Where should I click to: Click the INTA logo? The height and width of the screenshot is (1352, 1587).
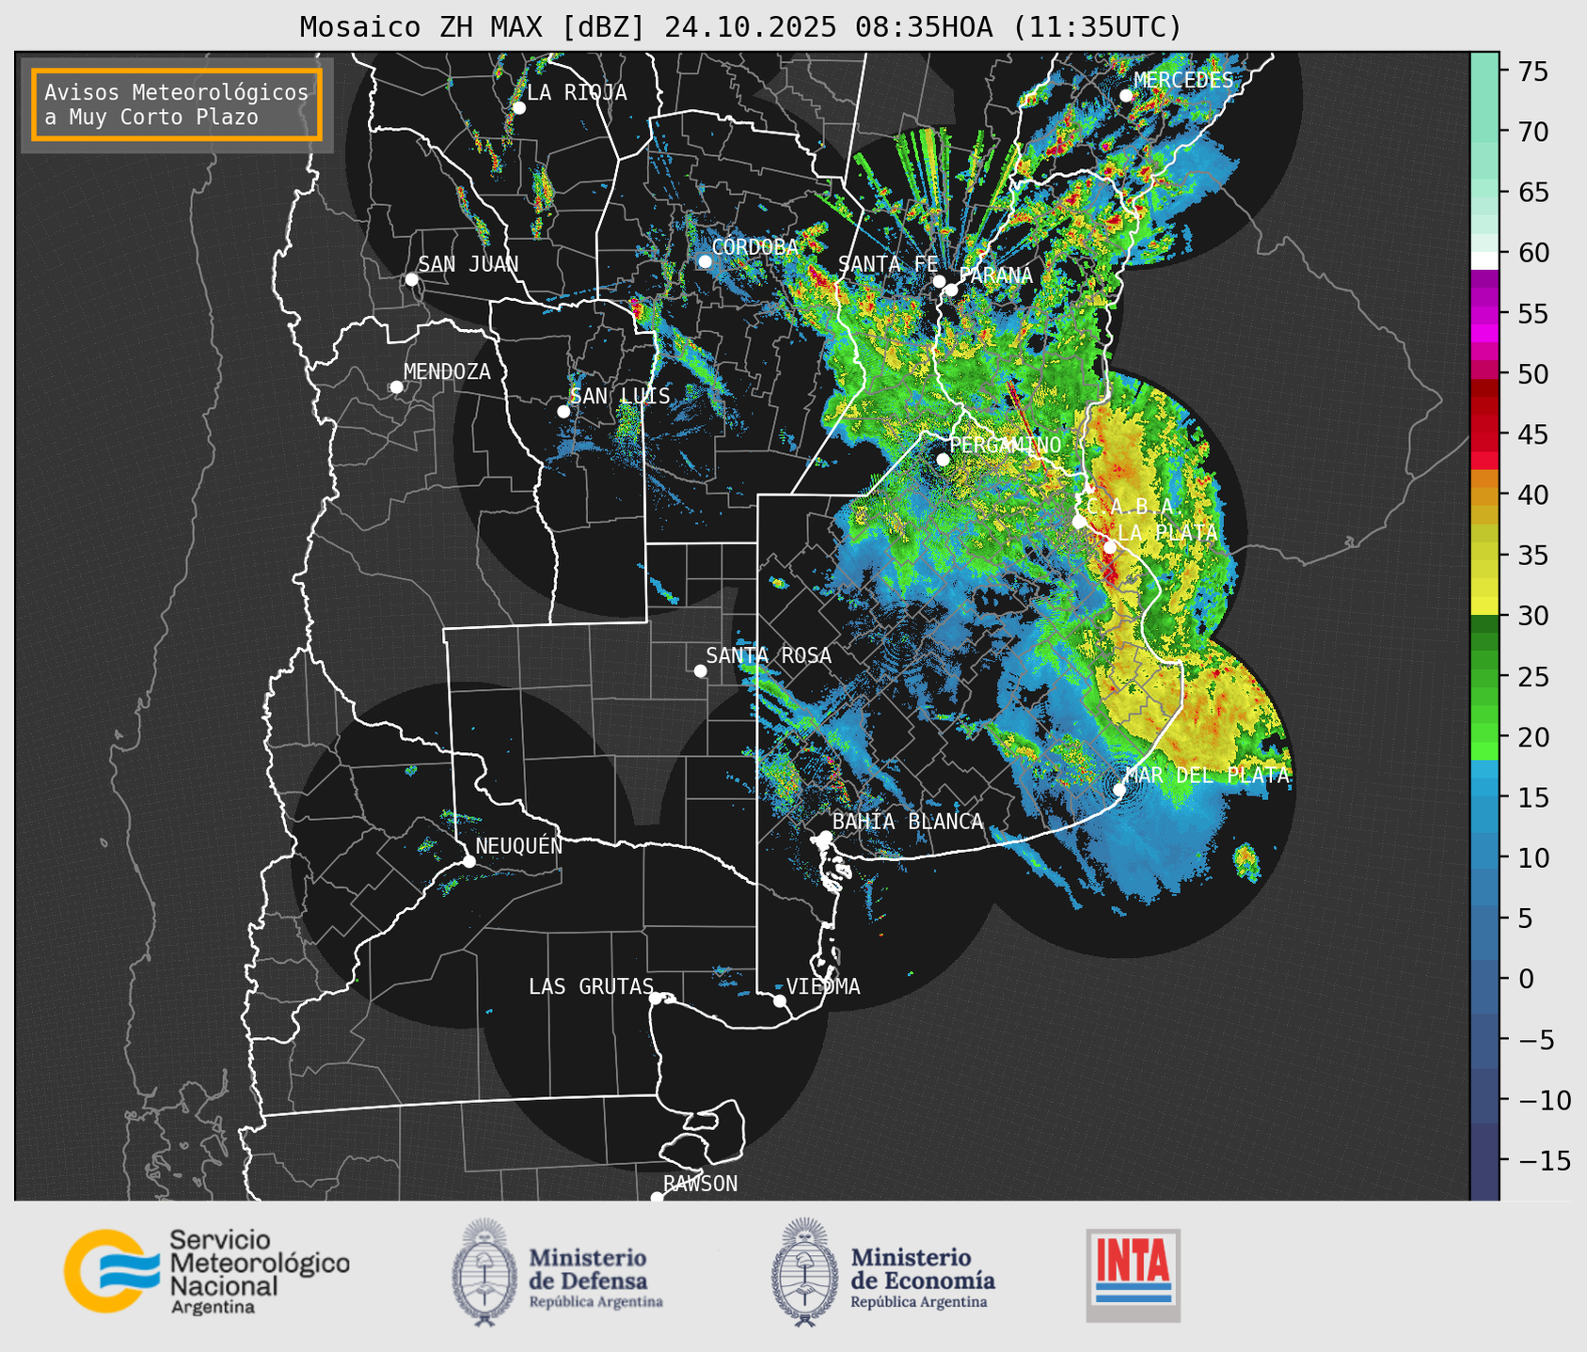[1133, 1275]
